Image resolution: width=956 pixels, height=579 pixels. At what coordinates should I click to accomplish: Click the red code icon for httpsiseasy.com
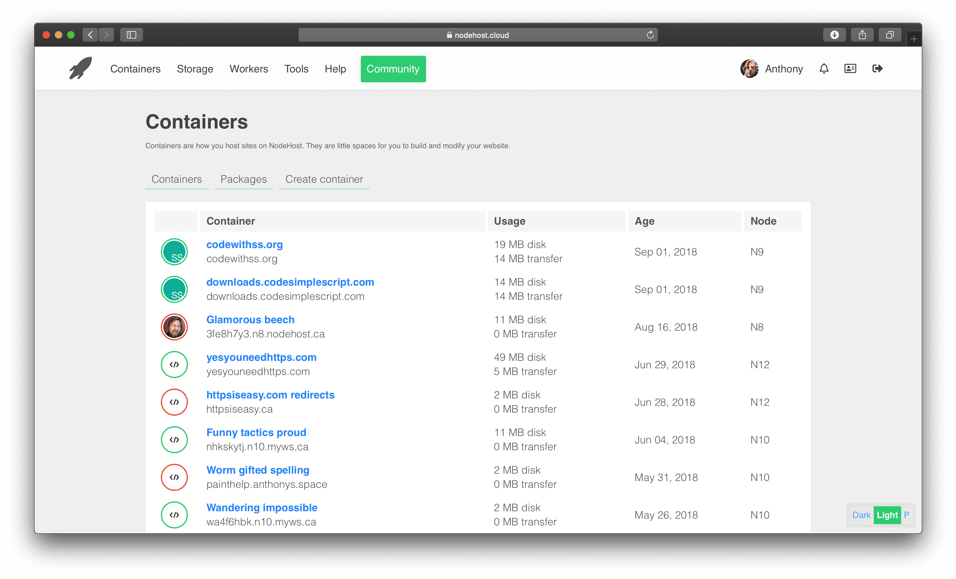[174, 402]
